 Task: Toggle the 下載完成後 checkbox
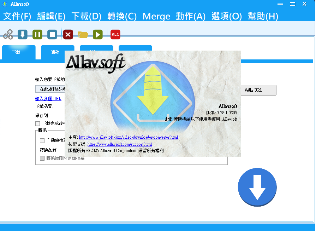[37, 123]
